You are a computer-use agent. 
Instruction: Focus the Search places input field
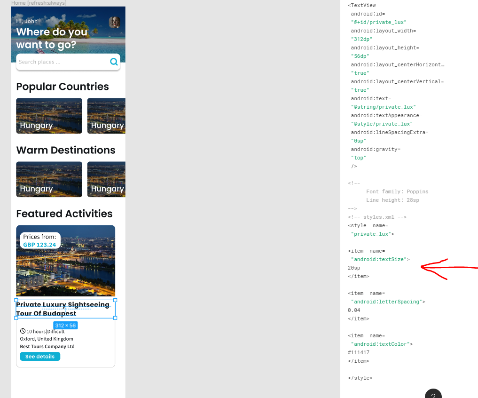click(68, 62)
